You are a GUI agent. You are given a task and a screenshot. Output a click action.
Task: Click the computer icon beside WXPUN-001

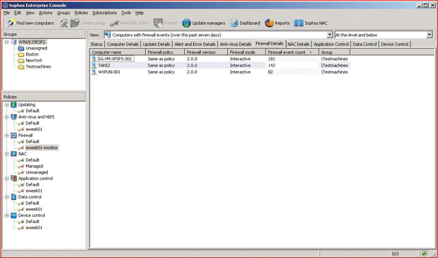[94, 72]
